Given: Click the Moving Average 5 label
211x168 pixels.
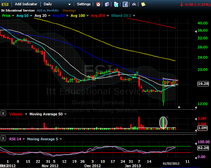Looking at the screenshot, I should 43,139.
